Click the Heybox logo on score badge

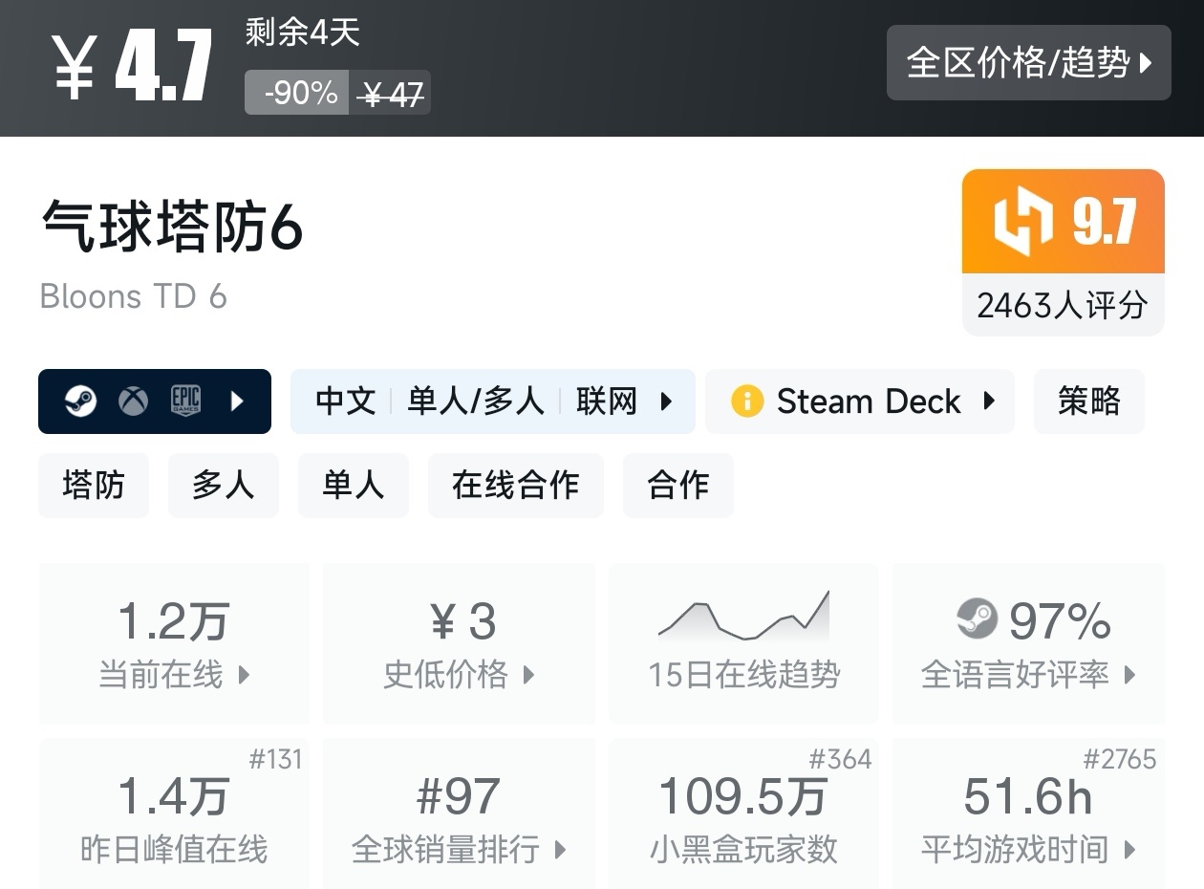point(1022,222)
